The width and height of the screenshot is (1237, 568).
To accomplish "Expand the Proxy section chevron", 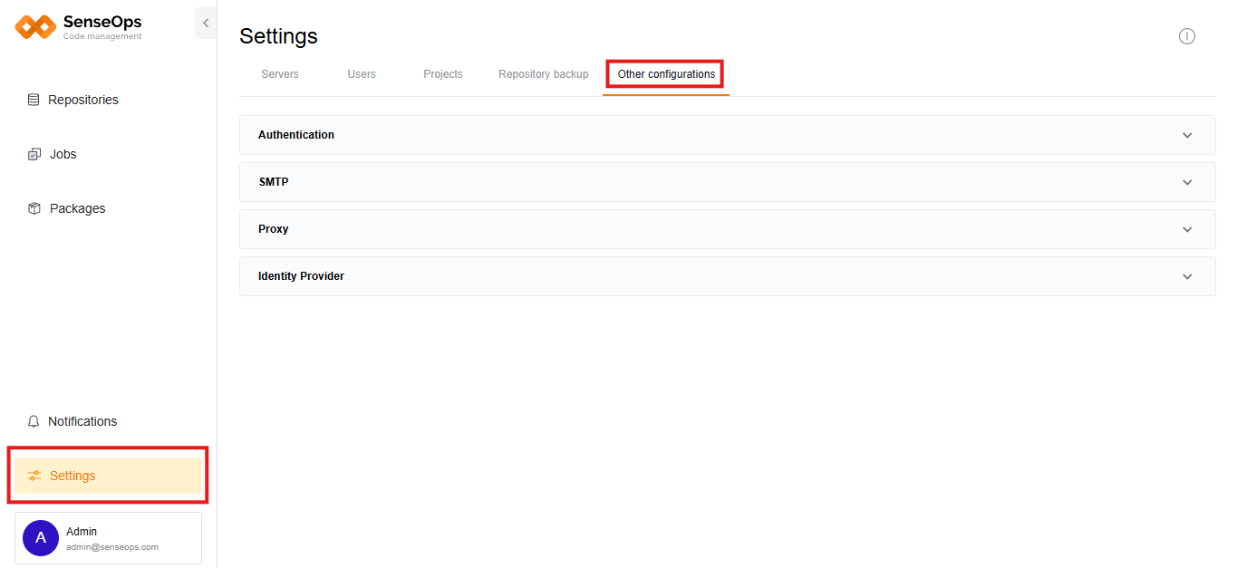I will click(1188, 229).
